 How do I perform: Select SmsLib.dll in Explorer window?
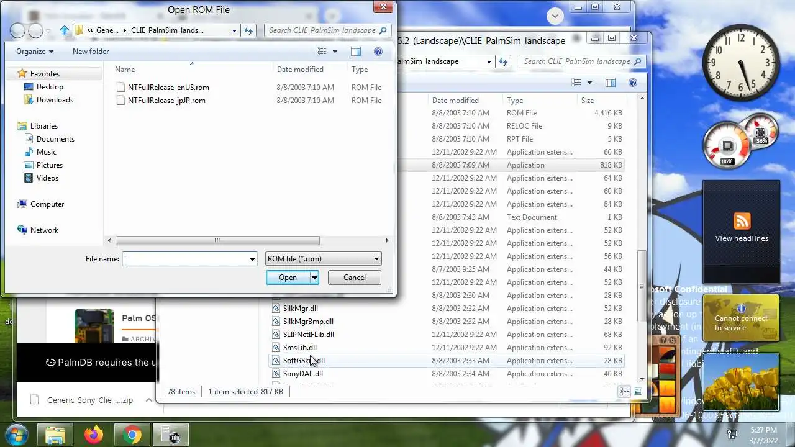point(299,348)
